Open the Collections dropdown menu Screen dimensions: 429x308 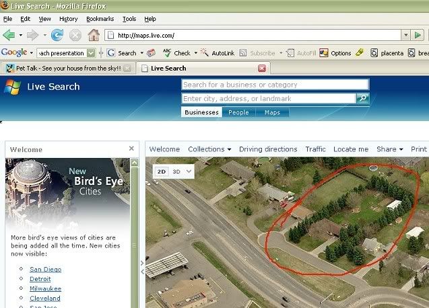(x=209, y=149)
